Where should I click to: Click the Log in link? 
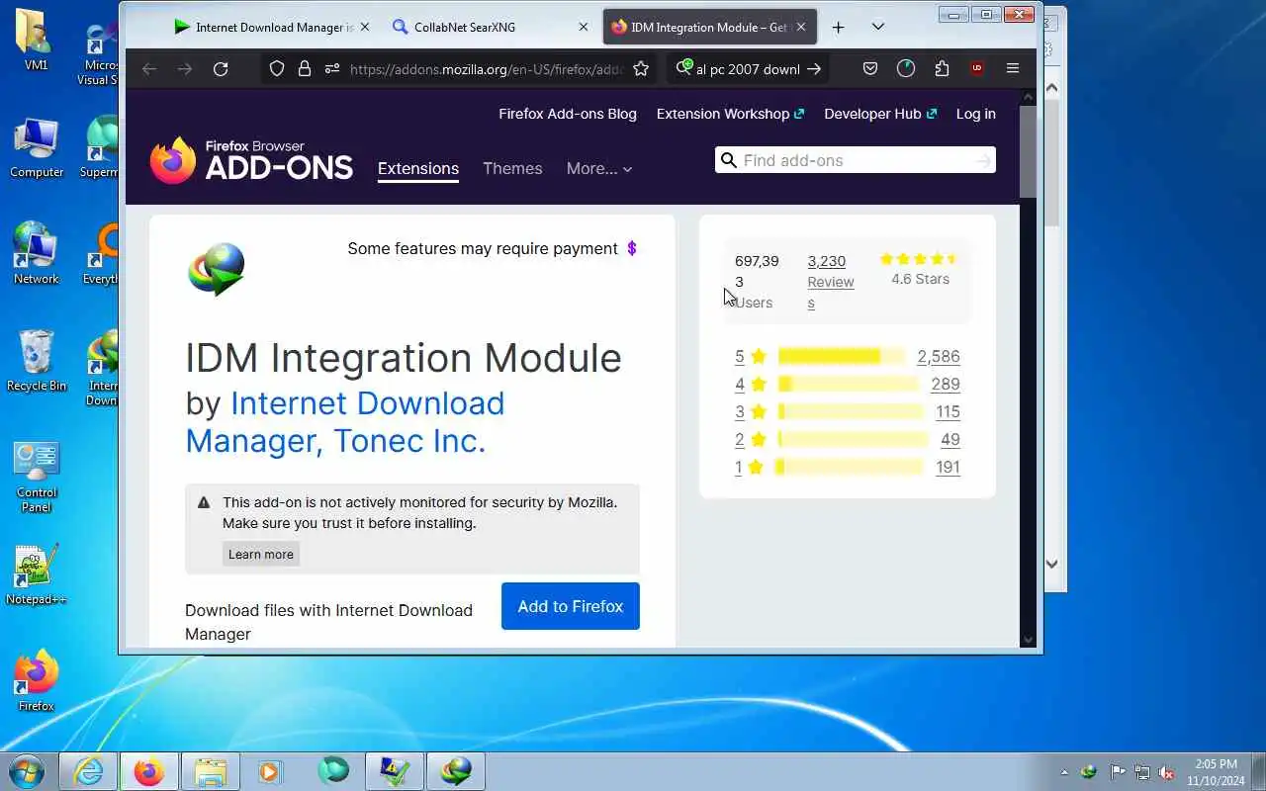(x=975, y=114)
